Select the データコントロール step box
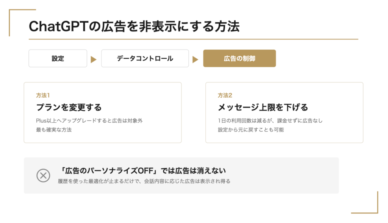The width and height of the screenshot is (388, 223). [145, 58]
